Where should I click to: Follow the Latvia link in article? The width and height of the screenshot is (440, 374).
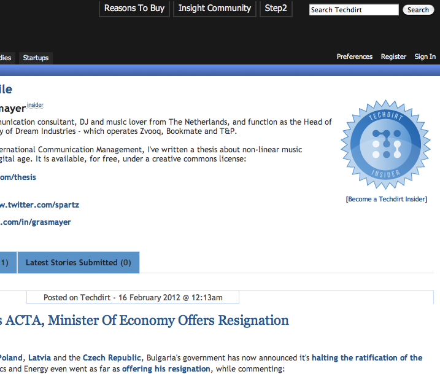39,357
